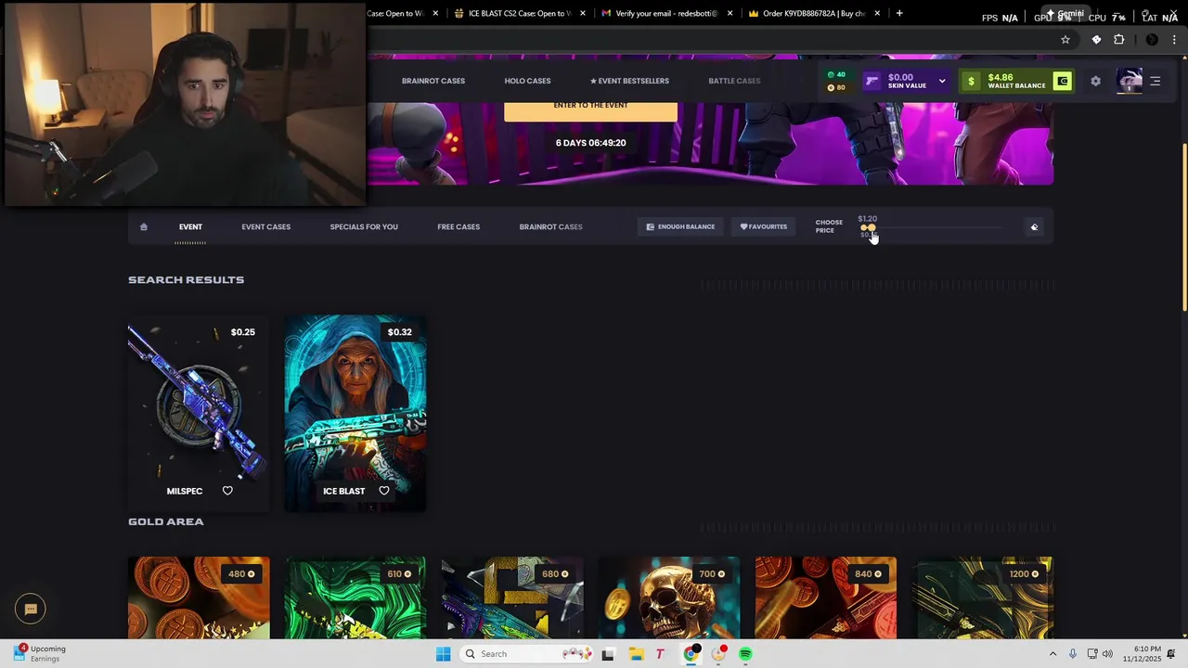Open the chat bubble widget
Screen dimensions: 1188x668
[31, 609]
